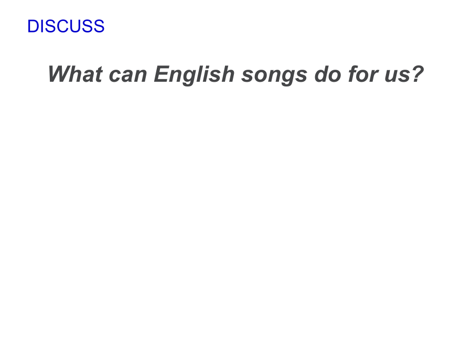Click the empty white area below the question
This screenshot has height=338, width=451.
225,201
